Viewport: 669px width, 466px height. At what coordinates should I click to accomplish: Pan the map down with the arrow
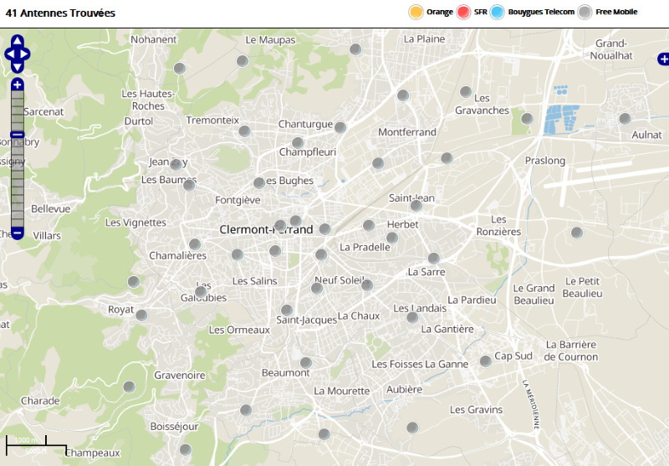coord(18,67)
